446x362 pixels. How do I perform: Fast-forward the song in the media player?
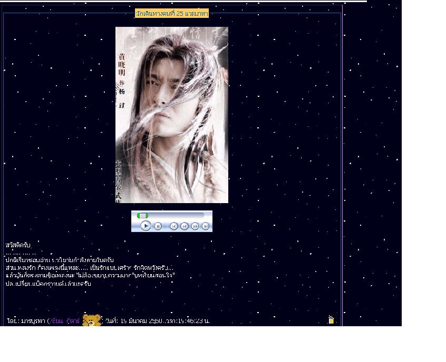coord(195,226)
